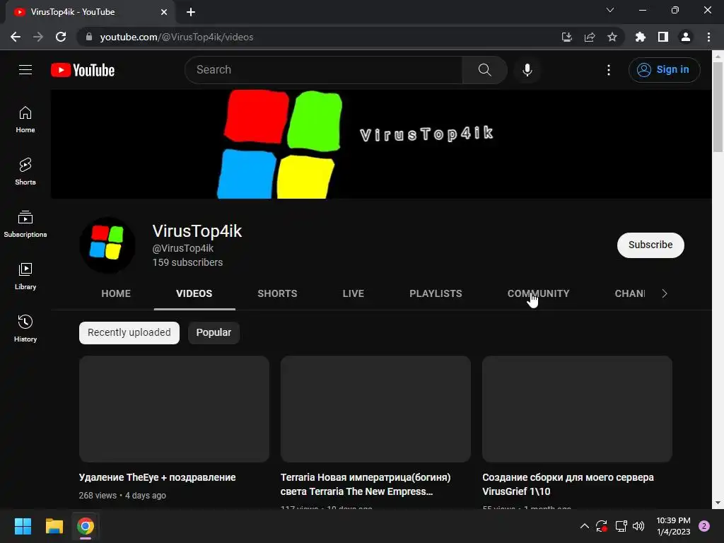Click Chrome icon on taskbar
Viewport: 724px width, 543px height.
(x=86, y=526)
